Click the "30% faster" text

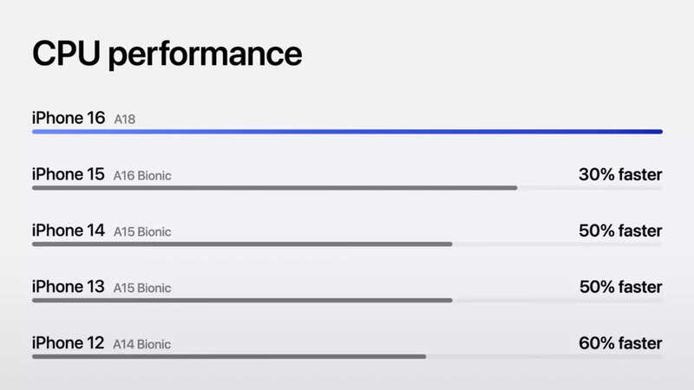click(x=620, y=174)
